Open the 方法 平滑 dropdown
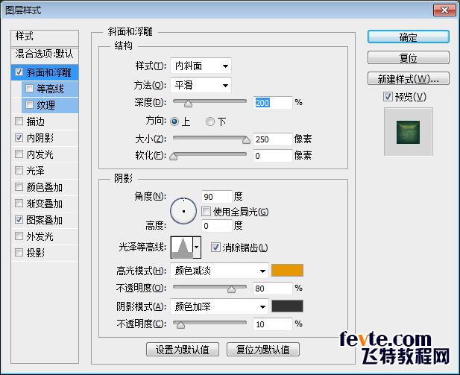Image resolution: width=460 pixels, height=375 pixels. 201,85
